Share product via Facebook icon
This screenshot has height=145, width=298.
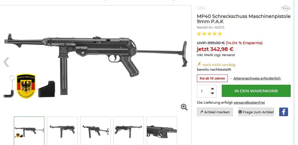[x=283, y=112]
